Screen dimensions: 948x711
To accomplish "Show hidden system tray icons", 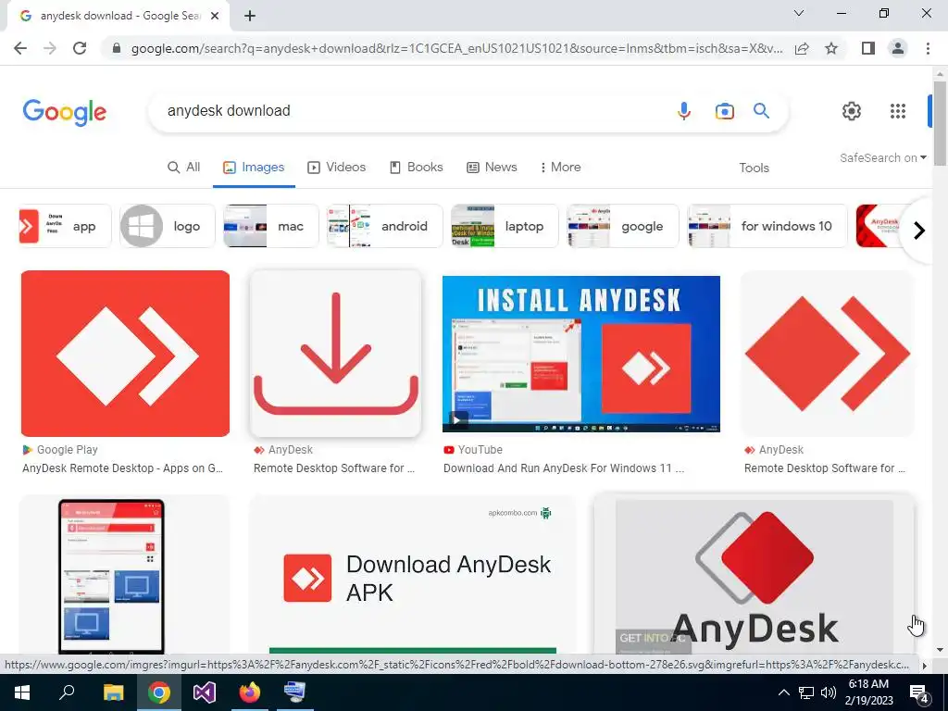I will [783, 692].
